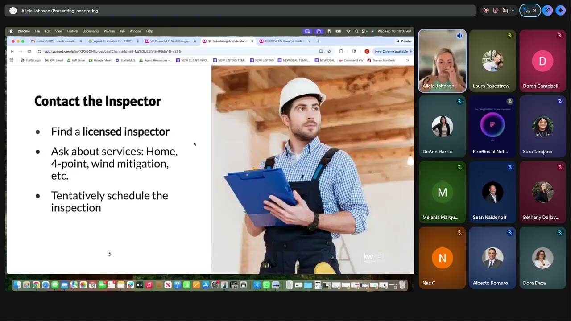The image size is (571, 321).
Task: Click Alberto Romero's muted microphone icon
Action: coord(510,233)
